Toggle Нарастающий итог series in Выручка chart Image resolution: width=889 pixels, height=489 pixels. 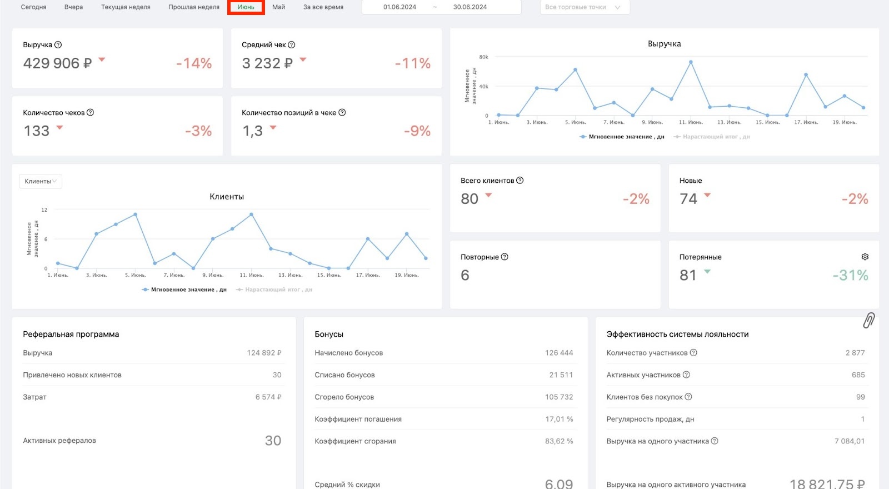point(712,137)
